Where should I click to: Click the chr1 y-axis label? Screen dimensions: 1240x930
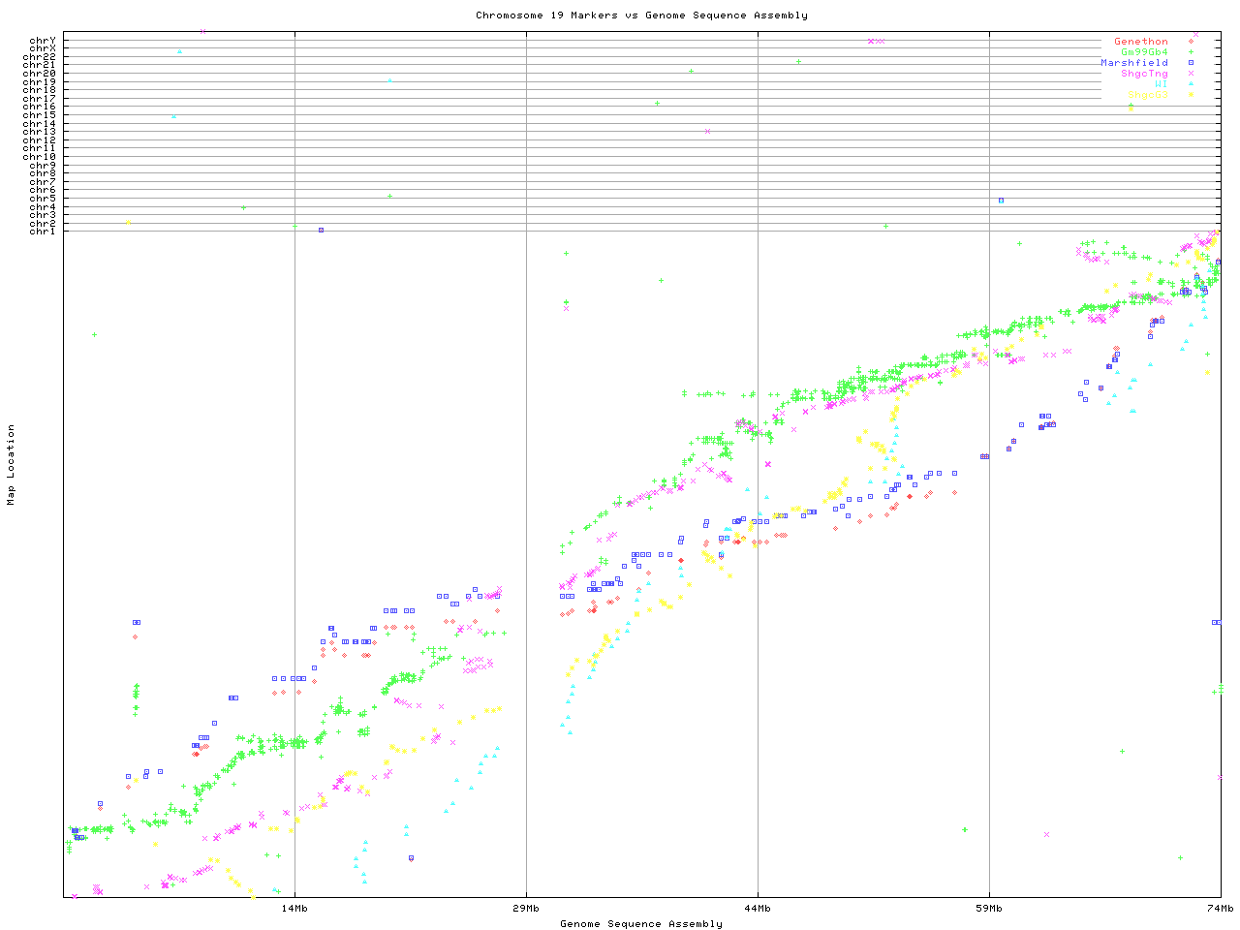(x=43, y=232)
